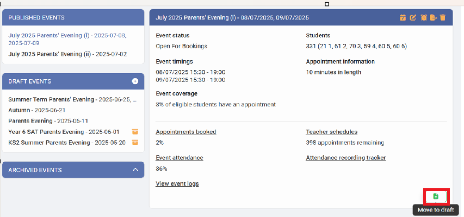Open Summer Term Parents' Evening draft
Viewport: 464px width, 217px height.
(72, 100)
